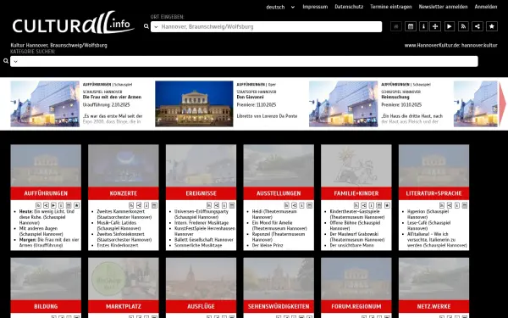Open the home icon in header toolbar
The width and height of the screenshot is (508, 318).
point(396,26)
